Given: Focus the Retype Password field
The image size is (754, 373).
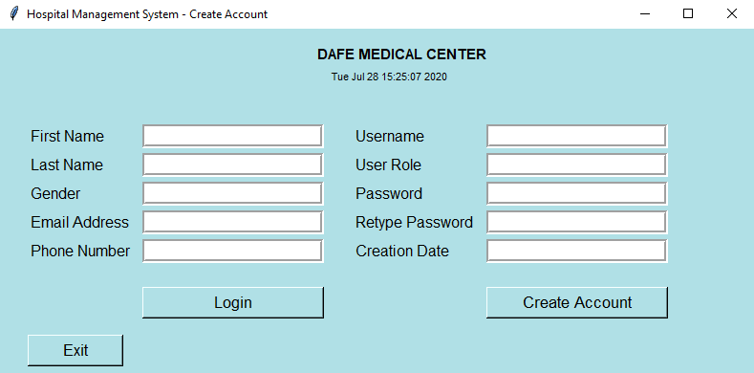Looking at the screenshot, I should point(576,222).
